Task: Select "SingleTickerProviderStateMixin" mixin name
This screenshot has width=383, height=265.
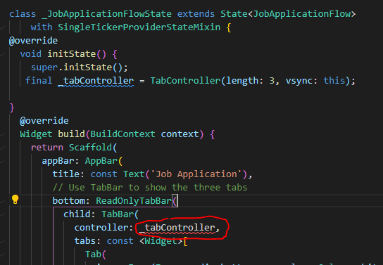Action: 139,27
